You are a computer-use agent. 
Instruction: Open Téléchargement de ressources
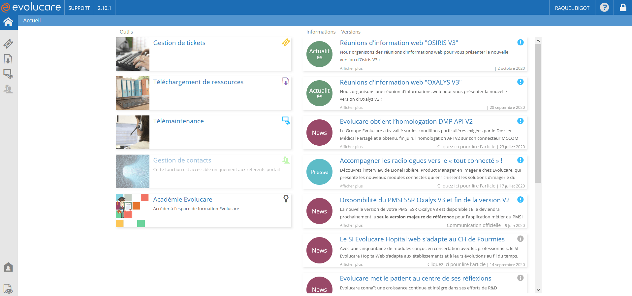point(198,82)
